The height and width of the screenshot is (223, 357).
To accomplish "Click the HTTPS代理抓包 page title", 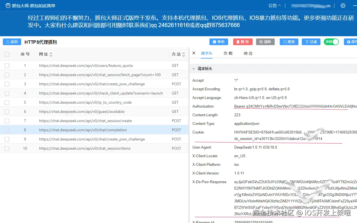I will 41,42.
